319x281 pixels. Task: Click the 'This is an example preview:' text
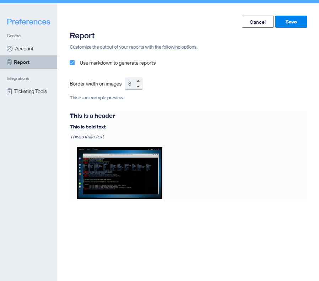[x=97, y=98]
